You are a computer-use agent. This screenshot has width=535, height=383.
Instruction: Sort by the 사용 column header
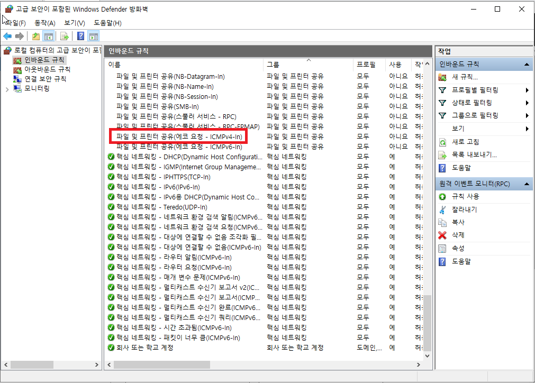398,65
